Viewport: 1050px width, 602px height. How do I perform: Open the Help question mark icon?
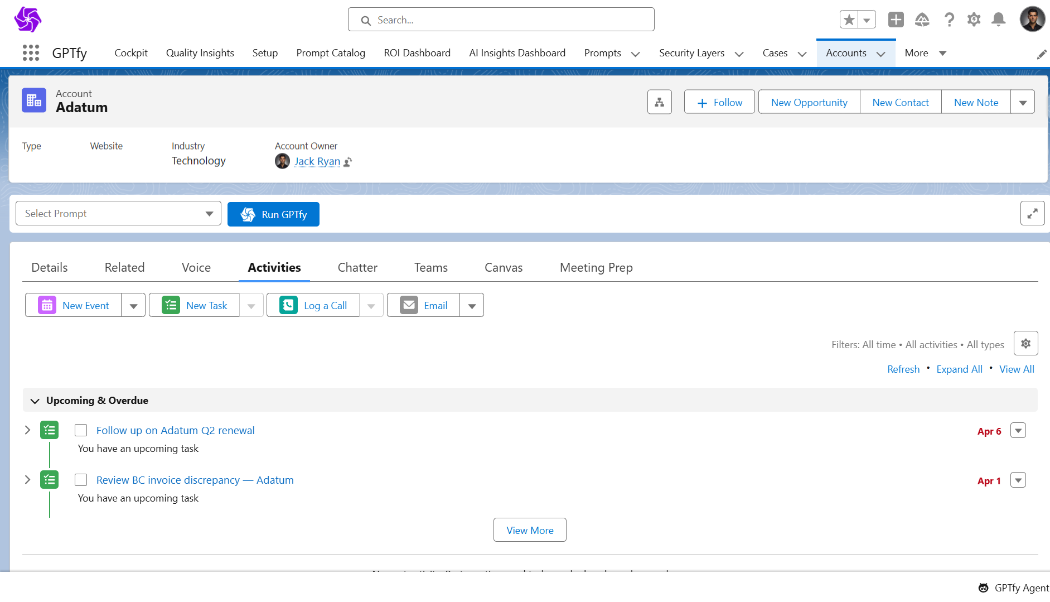click(949, 20)
